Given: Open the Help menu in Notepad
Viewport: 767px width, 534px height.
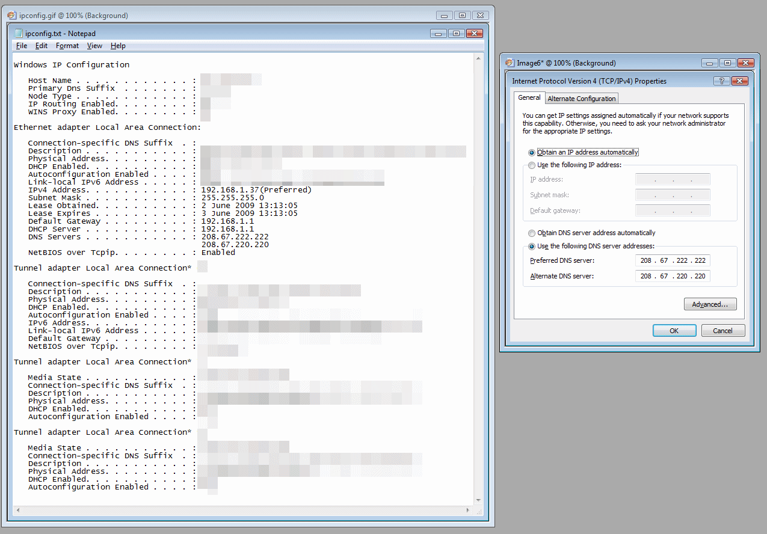Looking at the screenshot, I should 118,46.
